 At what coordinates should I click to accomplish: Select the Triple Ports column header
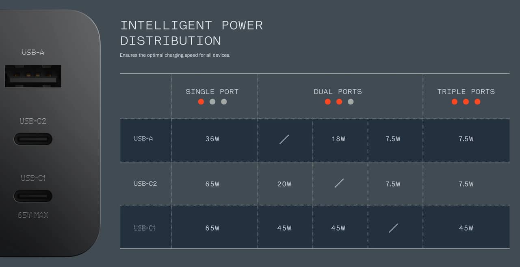tap(466, 92)
